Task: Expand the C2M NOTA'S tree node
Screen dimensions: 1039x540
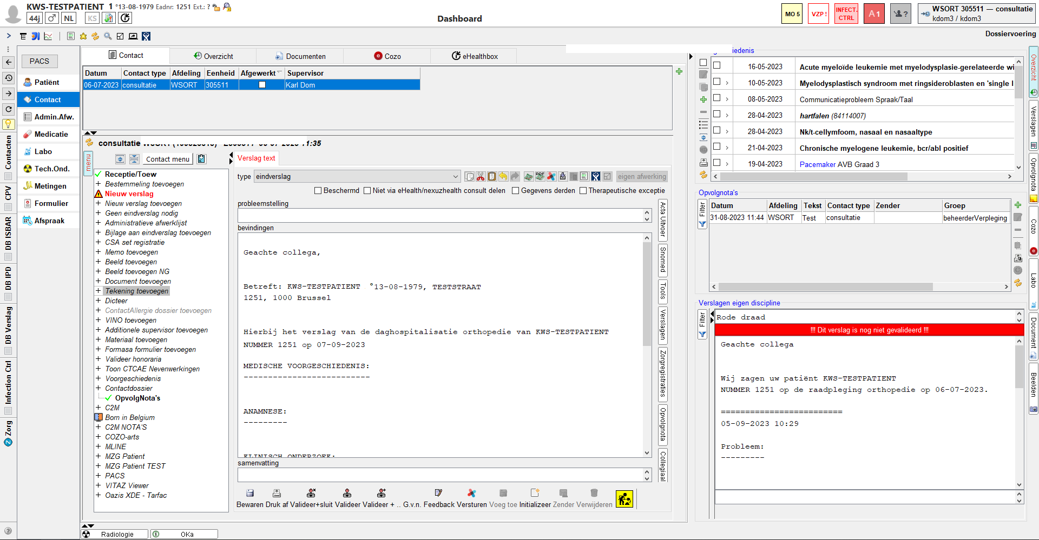Action: point(98,427)
